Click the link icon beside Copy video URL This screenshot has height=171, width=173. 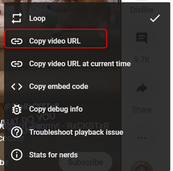pos(17,41)
